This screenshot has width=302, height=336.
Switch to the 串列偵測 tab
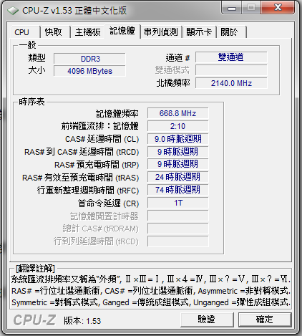point(161,32)
